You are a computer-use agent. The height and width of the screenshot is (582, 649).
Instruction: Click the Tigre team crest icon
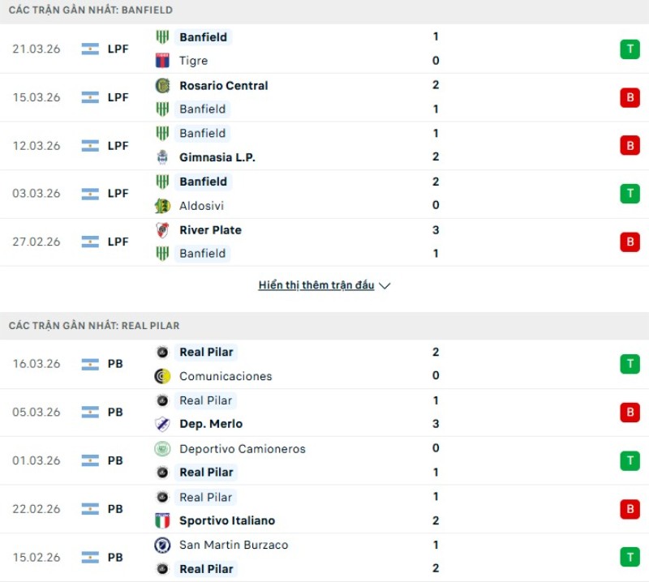[162, 61]
